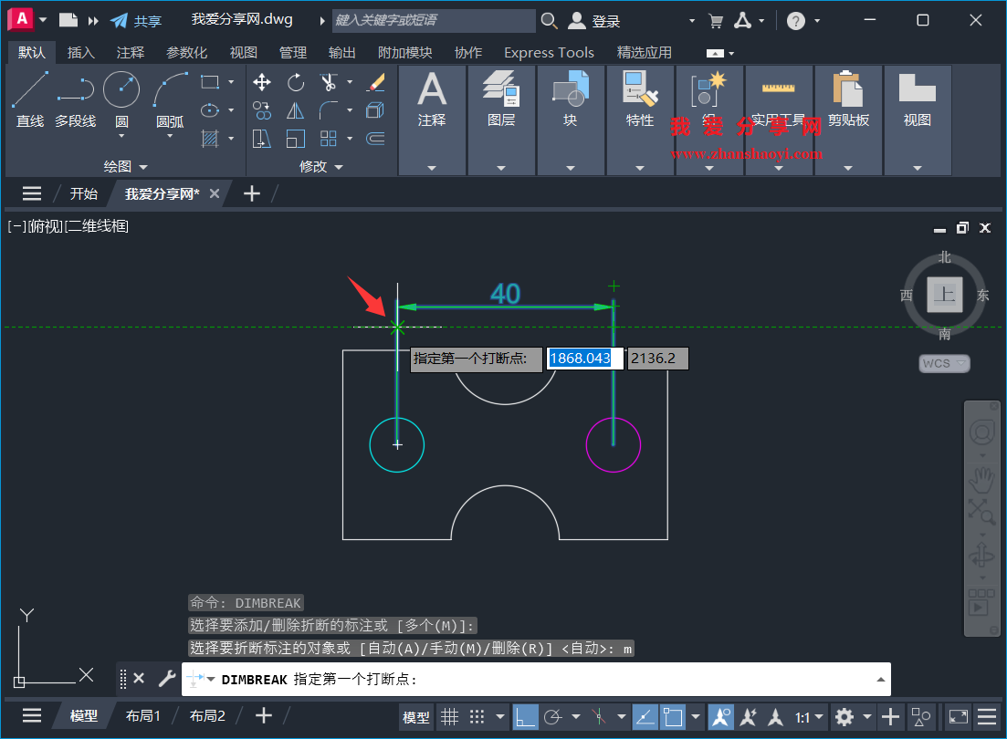Image resolution: width=1007 pixels, height=739 pixels.
Task: Click the Sign in (登录) button
Action: click(594, 21)
